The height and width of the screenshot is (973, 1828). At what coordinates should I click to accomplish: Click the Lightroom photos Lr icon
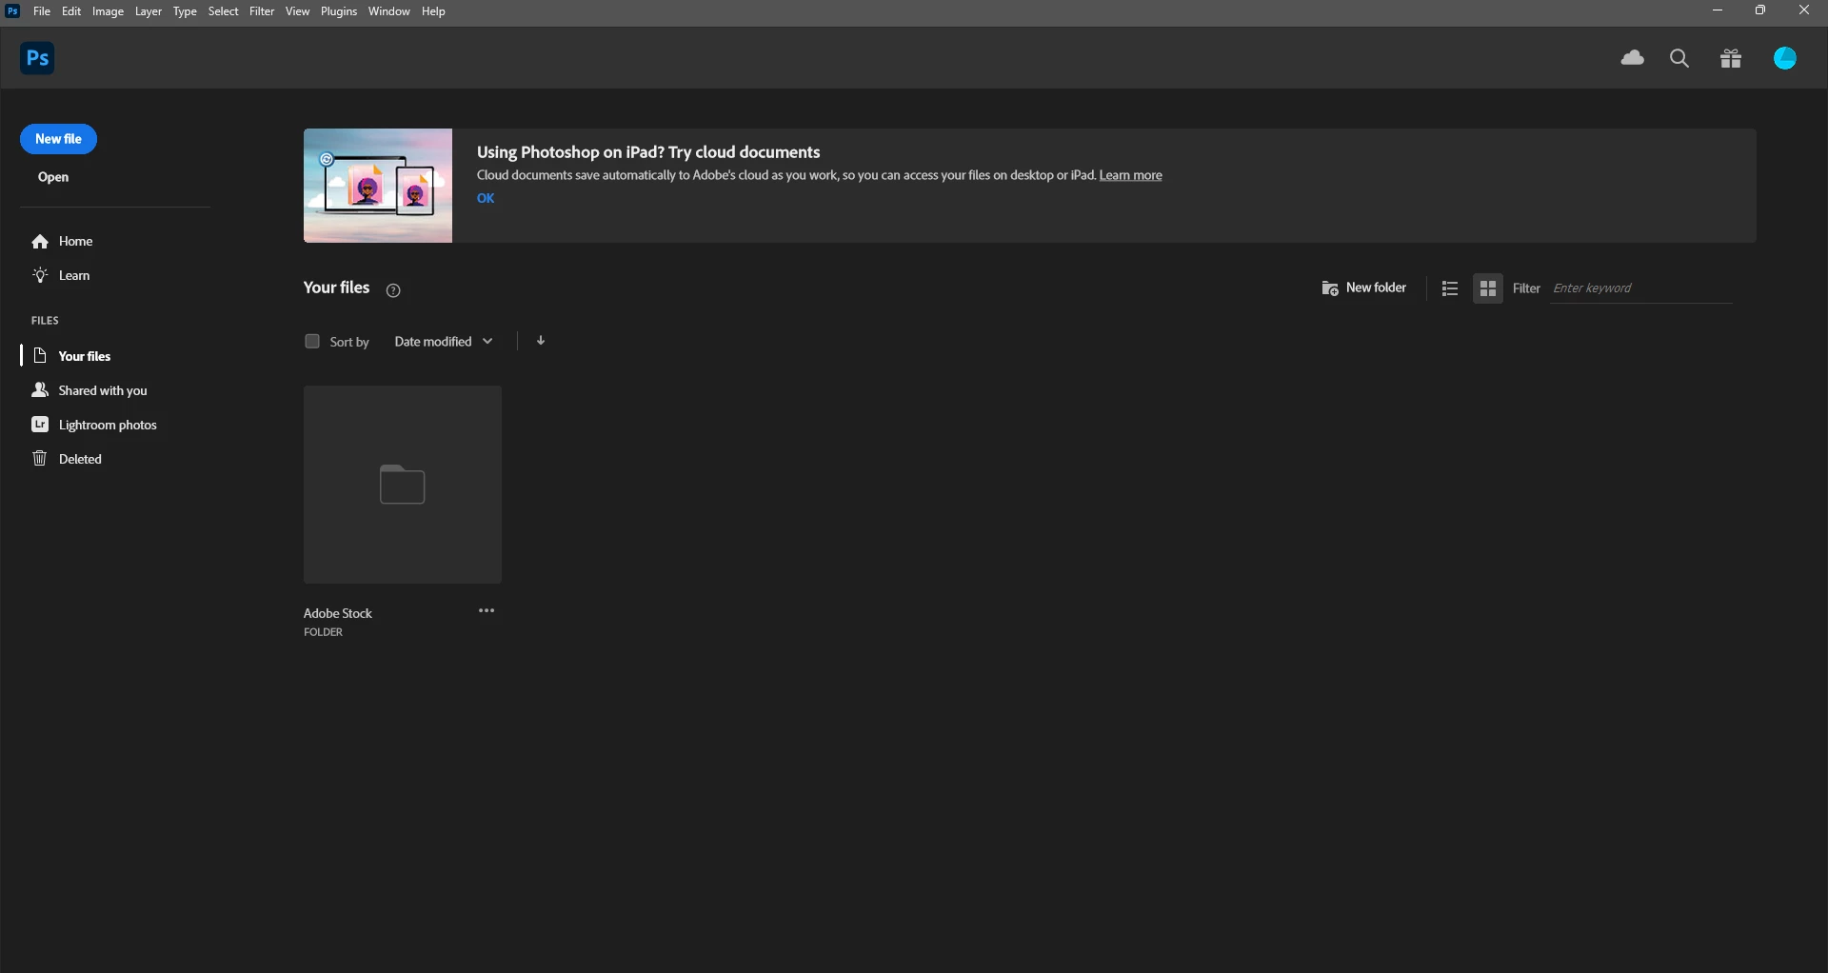(40, 425)
